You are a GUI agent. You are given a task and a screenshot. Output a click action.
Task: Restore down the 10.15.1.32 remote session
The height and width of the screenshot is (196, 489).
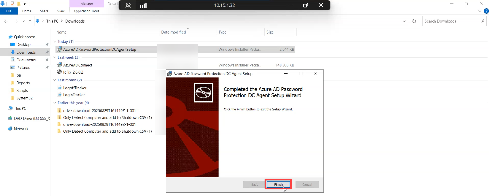[x=305, y=5]
